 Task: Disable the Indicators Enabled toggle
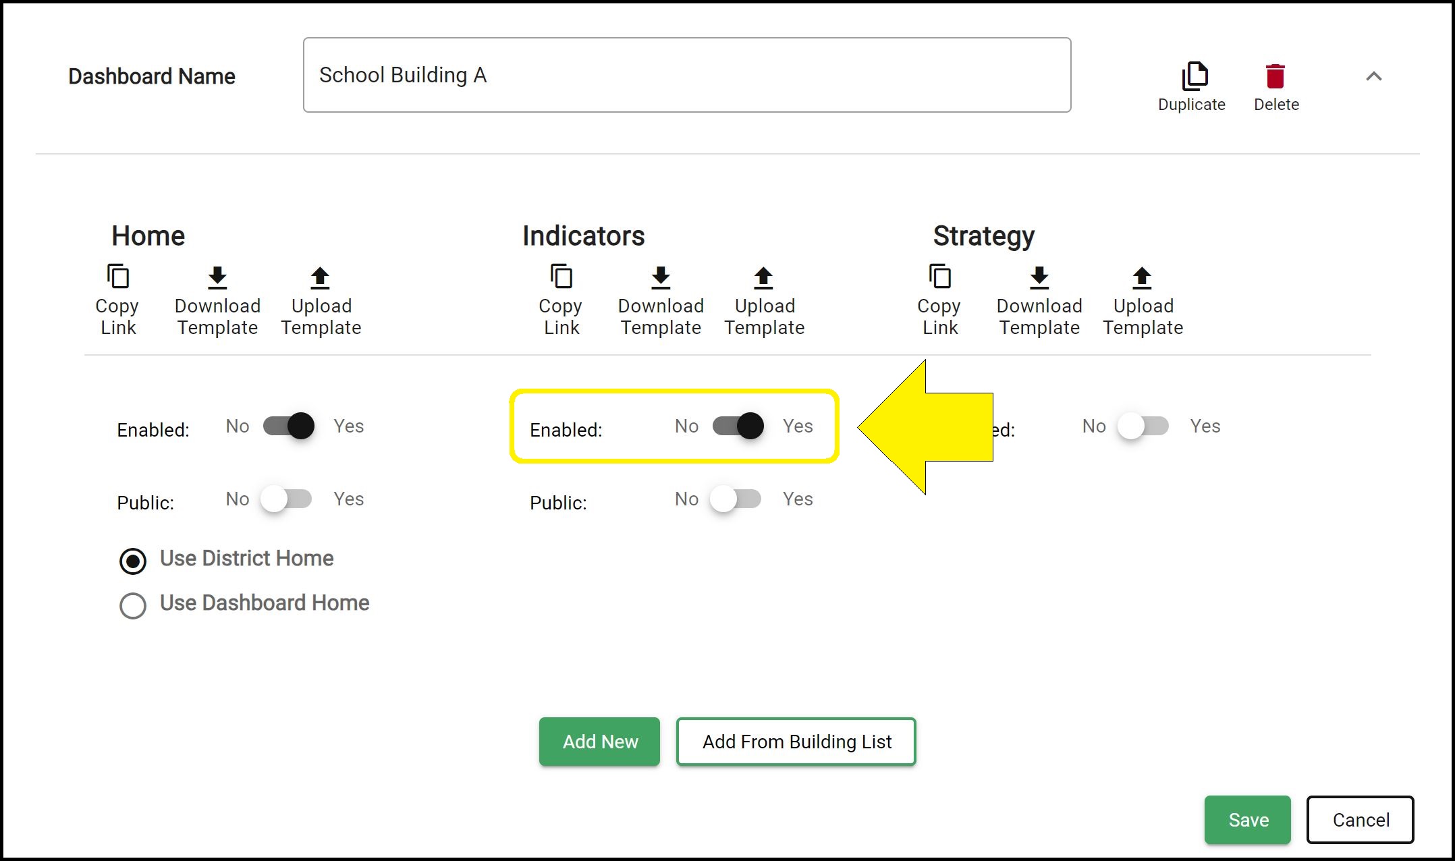(737, 426)
